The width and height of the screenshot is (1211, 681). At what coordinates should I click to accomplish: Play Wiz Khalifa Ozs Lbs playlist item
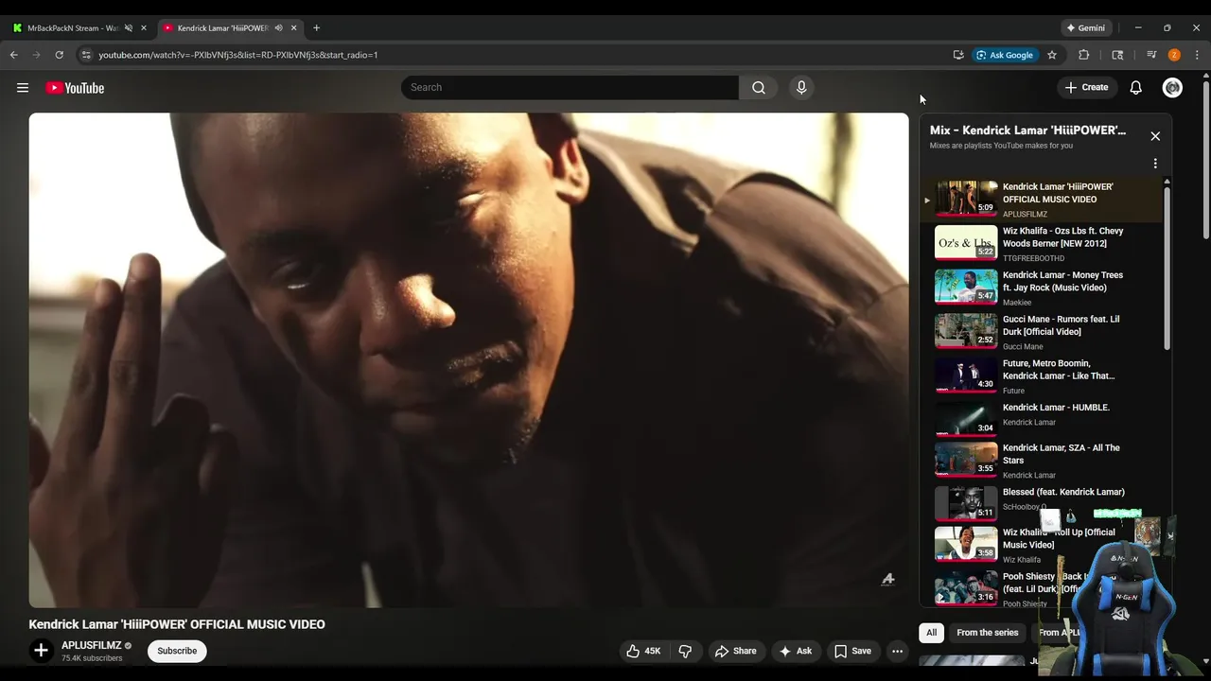click(x=1041, y=244)
